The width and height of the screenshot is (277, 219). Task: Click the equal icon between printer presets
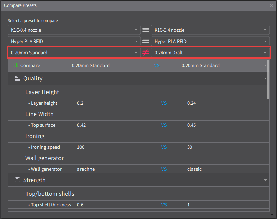coord(146,30)
